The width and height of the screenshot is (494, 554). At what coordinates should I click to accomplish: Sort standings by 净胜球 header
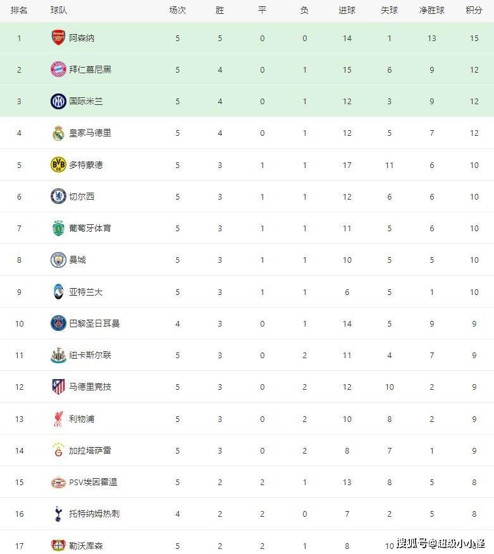point(431,11)
